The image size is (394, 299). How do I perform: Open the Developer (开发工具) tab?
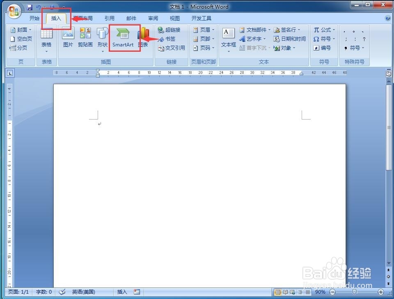coord(201,18)
